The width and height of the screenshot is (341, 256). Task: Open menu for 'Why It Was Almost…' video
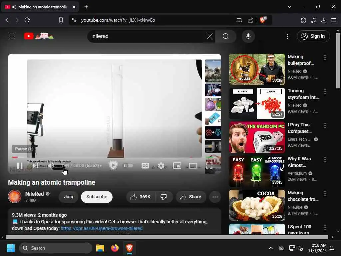coord(325,160)
